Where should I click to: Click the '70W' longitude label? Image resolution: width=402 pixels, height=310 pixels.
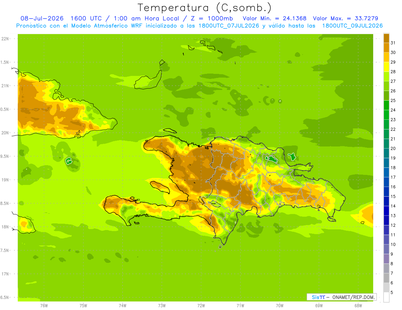pyautogui.click(x=280, y=305)
